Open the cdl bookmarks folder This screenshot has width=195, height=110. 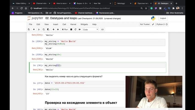coord(49,13)
